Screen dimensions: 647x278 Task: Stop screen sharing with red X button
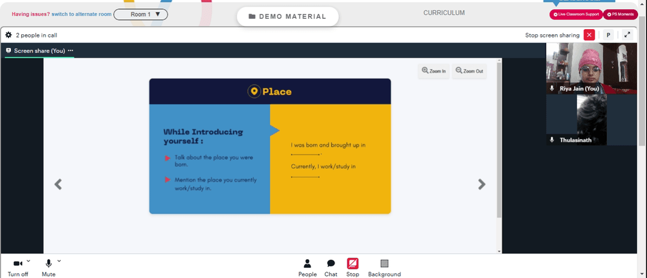[x=589, y=35]
